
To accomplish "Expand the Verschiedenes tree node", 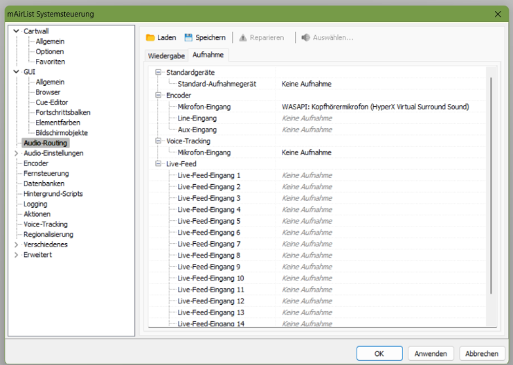I will (x=16, y=244).
